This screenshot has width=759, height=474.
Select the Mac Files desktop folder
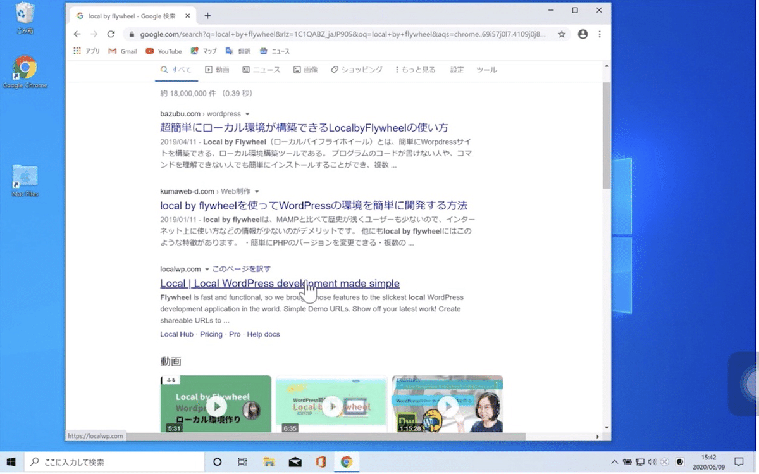25,182
